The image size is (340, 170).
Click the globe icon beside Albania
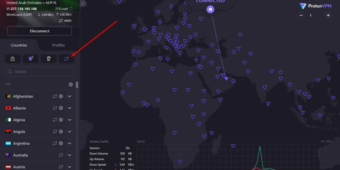point(61,108)
